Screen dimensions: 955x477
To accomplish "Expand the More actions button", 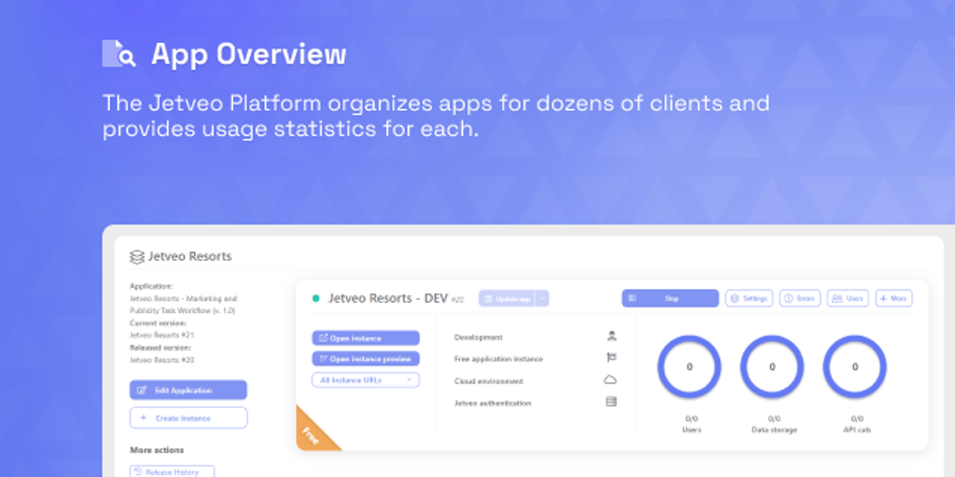I will 894,299.
